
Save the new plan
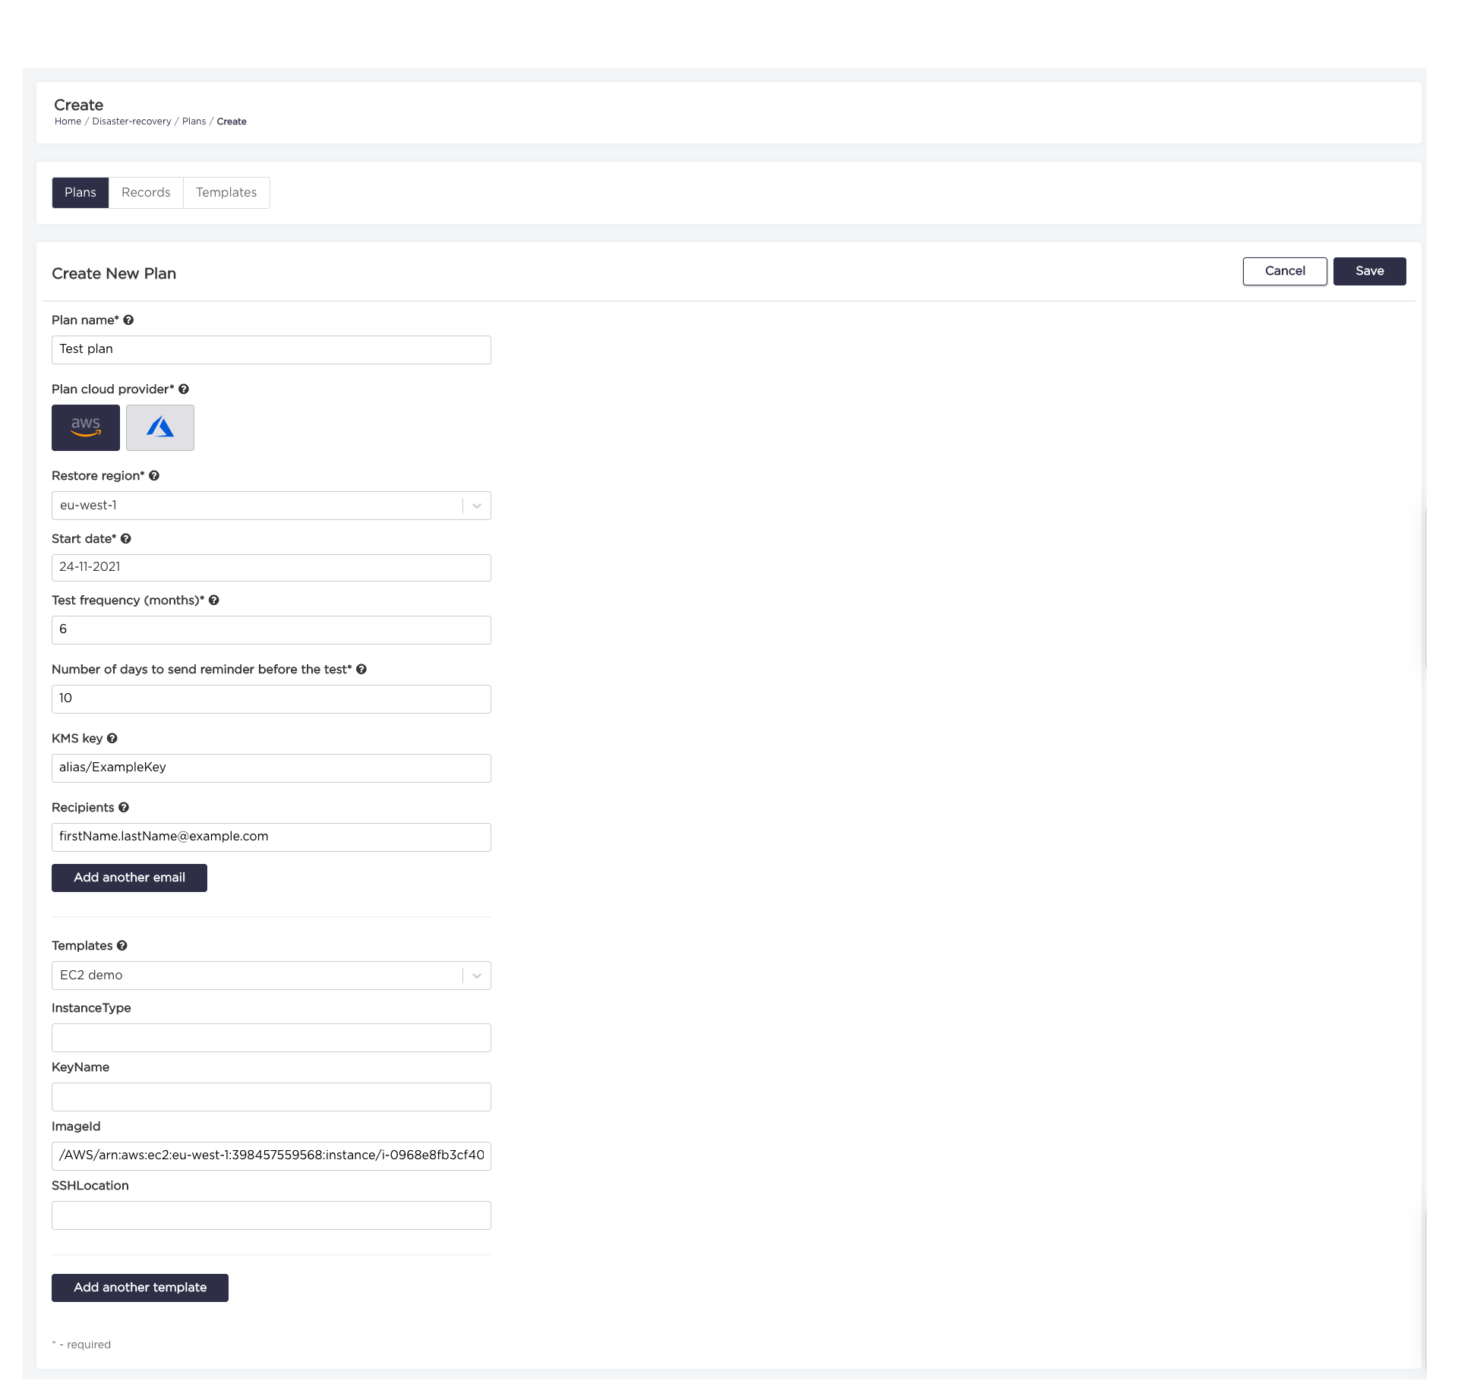[1369, 271]
